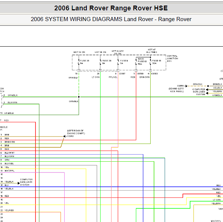223x222 pixels.
Task: Click the "HOT IN ON" label above Fuse 36
Action: (x=79, y=52)
